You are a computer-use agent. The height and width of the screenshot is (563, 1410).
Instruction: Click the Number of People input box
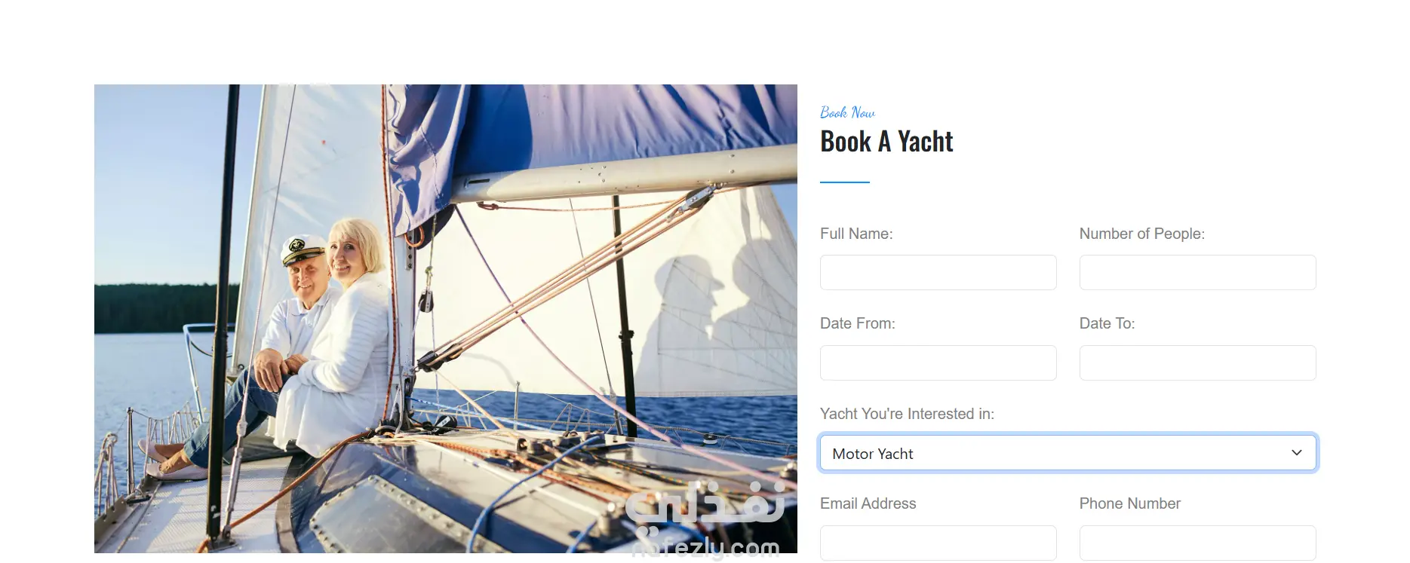(x=1197, y=272)
